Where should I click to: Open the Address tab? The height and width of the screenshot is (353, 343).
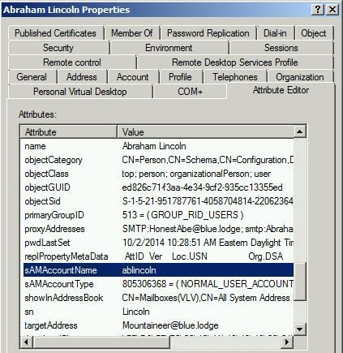pyautogui.click(x=82, y=77)
